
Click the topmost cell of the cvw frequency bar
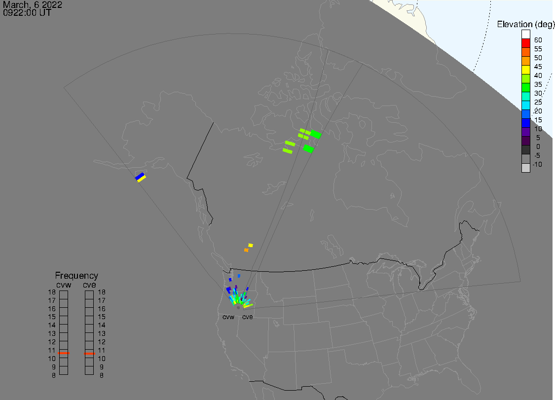pos(64,295)
